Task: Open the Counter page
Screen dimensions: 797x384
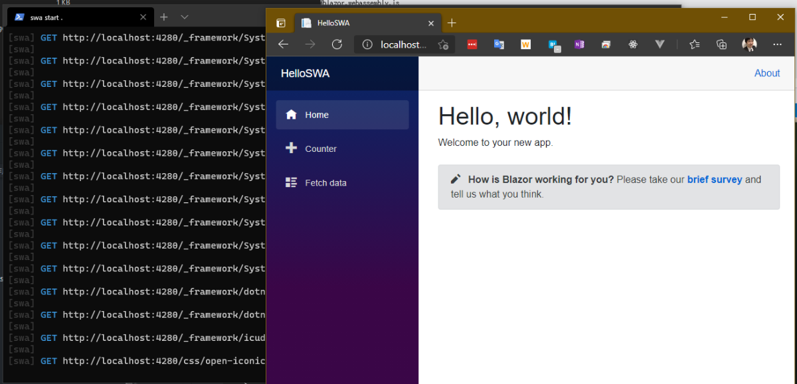Action: coord(342,149)
